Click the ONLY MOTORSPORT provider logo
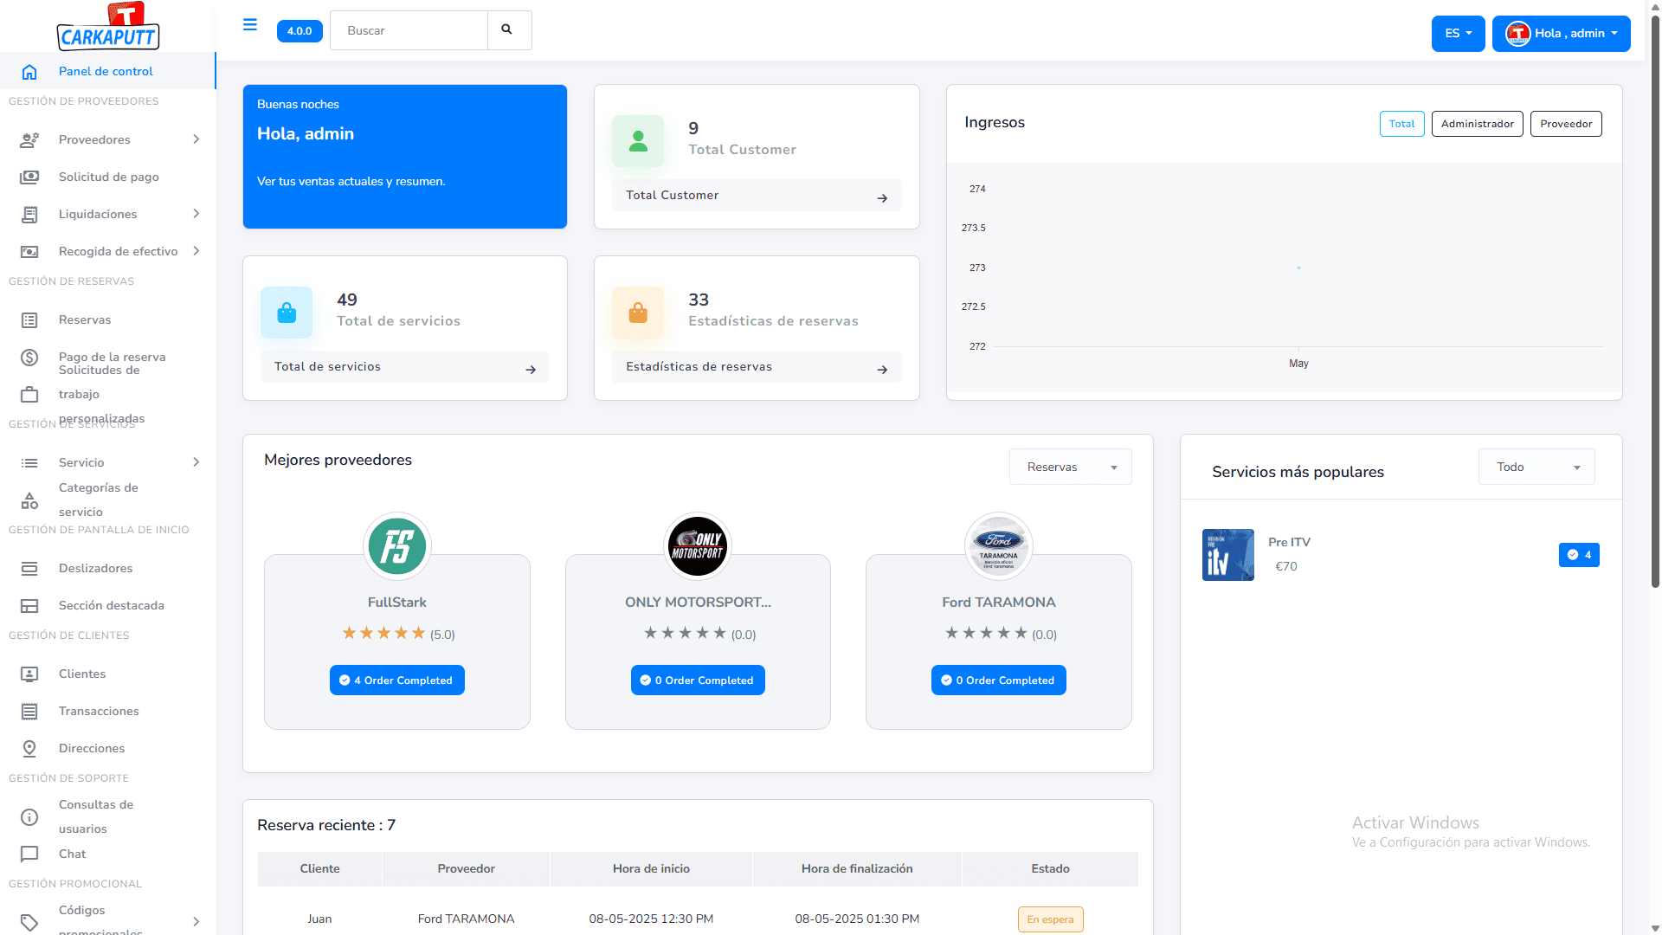 [698, 546]
